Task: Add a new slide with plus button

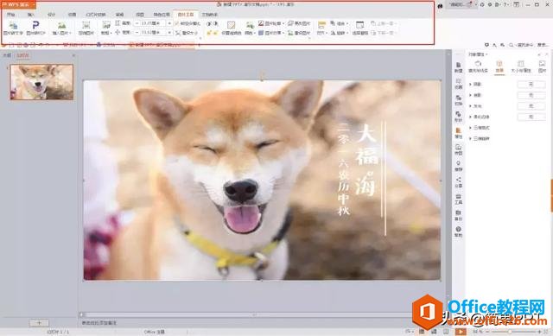Action: 39,322
